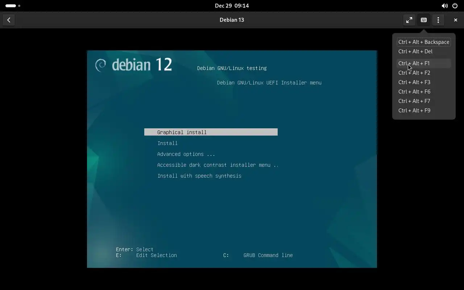Send Ctrl + Alt + F7 to VM

coord(424,101)
